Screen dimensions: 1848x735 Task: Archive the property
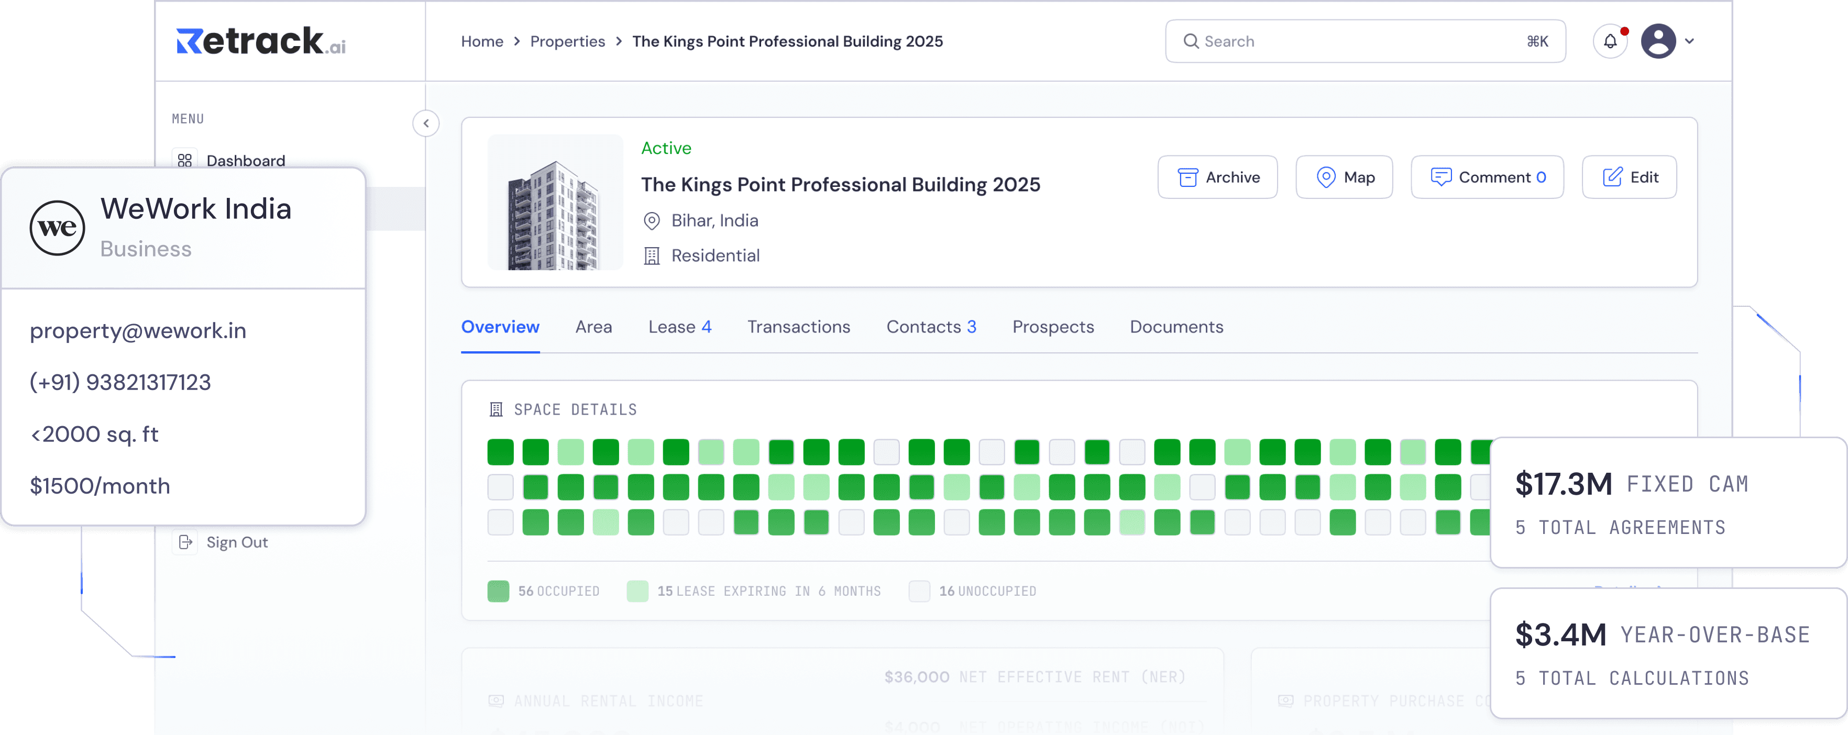[x=1217, y=177]
